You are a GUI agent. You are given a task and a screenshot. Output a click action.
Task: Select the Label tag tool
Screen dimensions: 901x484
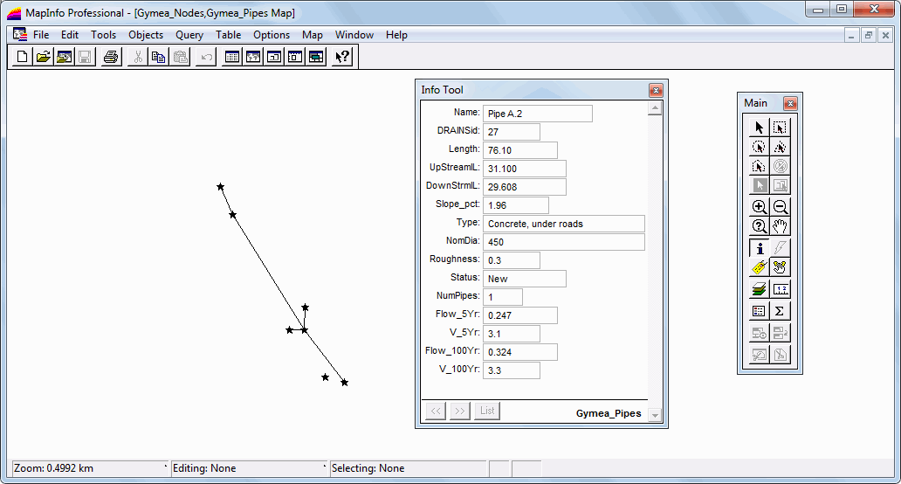pyautogui.click(x=759, y=268)
